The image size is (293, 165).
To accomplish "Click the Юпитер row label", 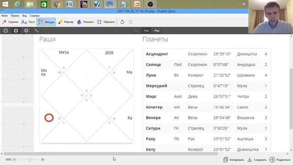I will (154, 107).
